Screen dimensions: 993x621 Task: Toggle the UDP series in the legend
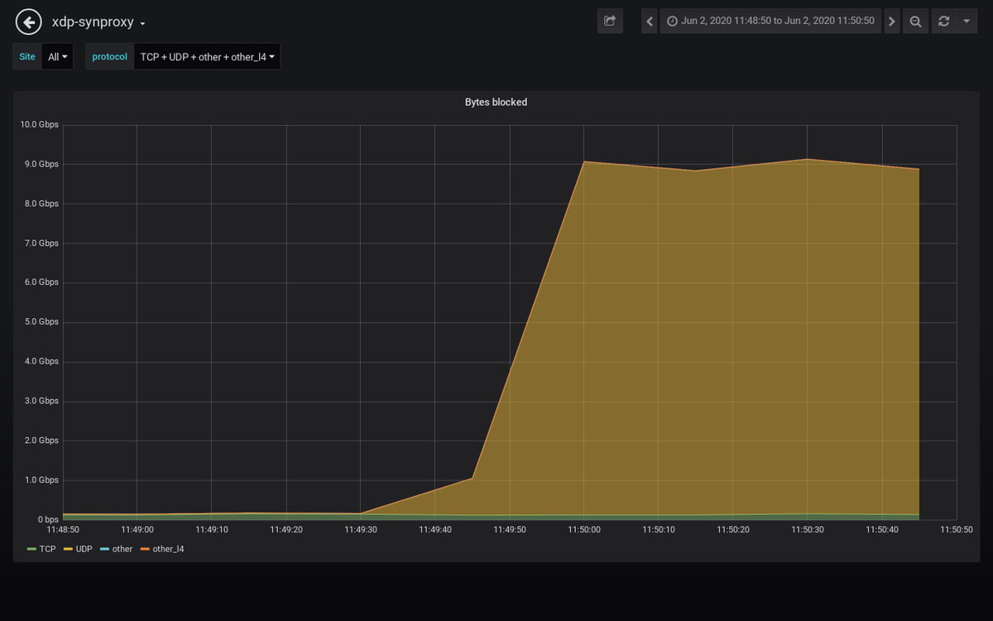coord(82,549)
